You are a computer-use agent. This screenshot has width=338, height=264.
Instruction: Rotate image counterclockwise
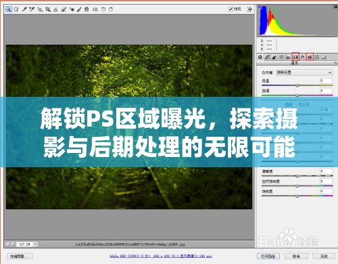[103, 9]
